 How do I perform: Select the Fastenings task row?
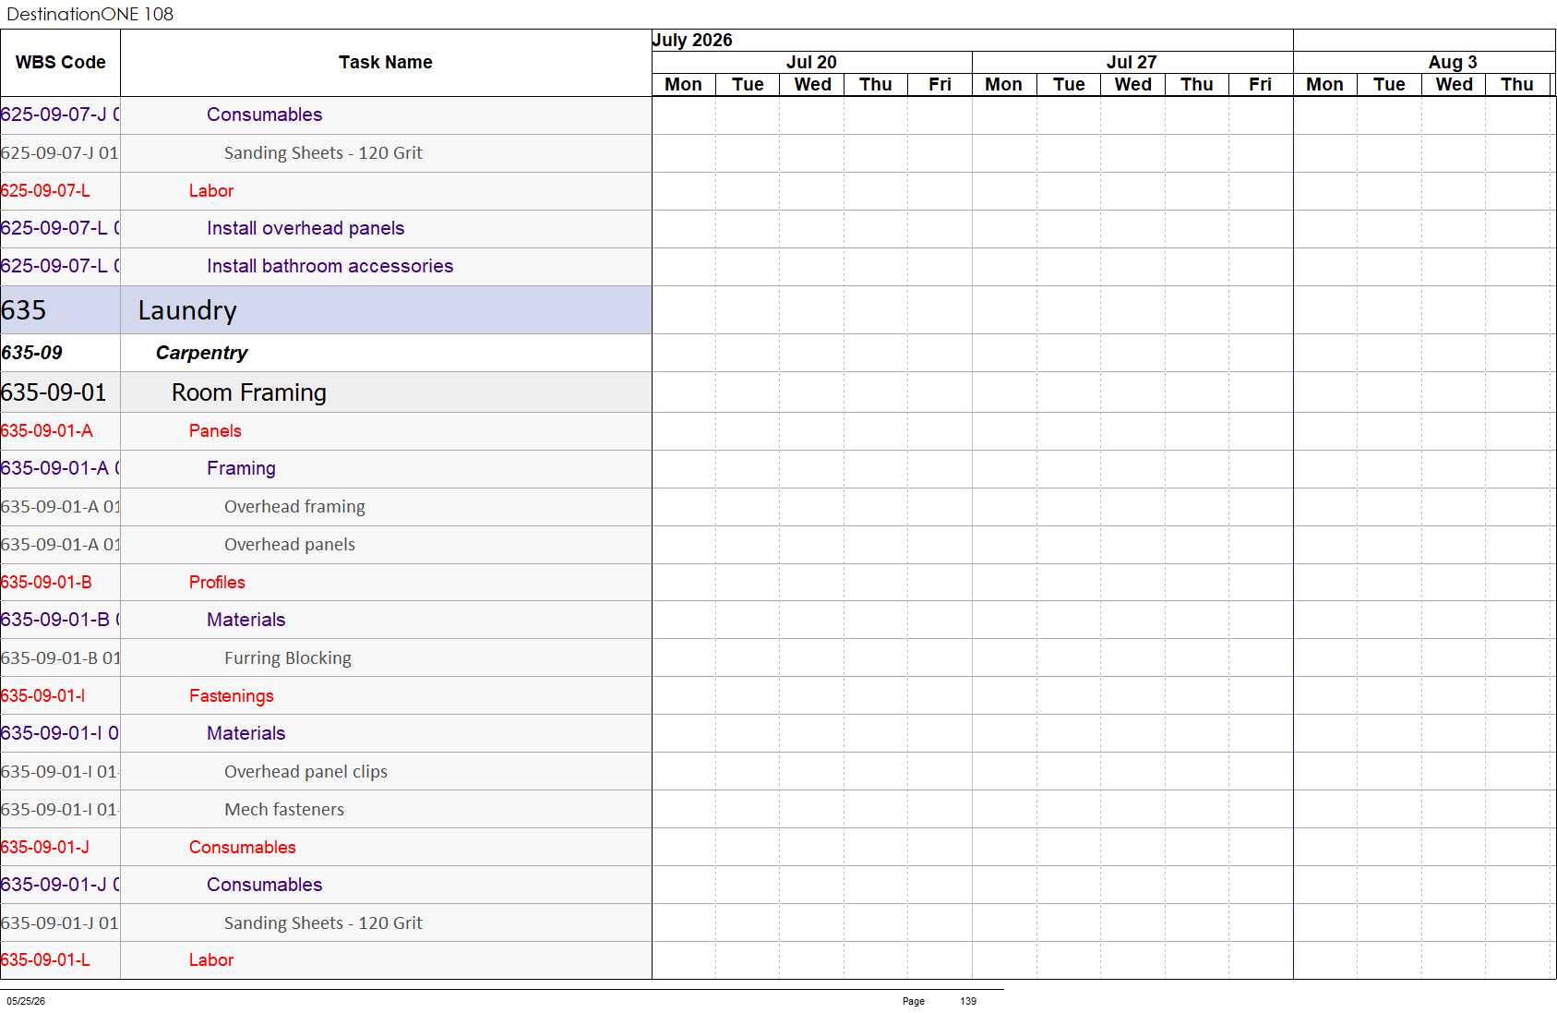pos(326,696)
